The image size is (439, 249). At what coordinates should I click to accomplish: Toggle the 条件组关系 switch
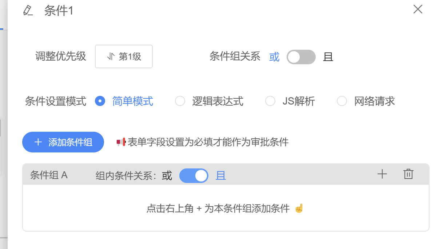[301, 57]
